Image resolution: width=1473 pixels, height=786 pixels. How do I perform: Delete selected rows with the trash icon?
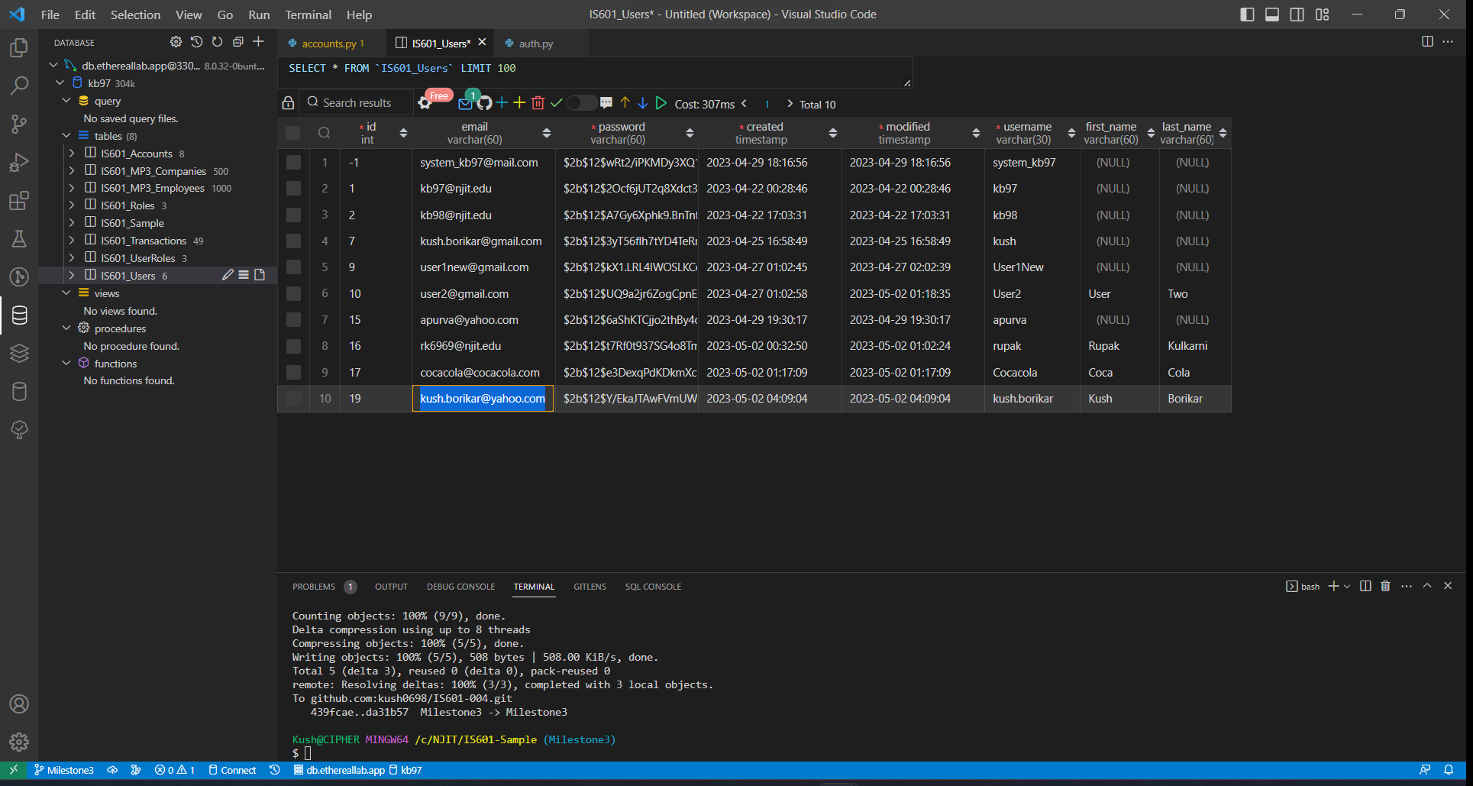point(538,102)
